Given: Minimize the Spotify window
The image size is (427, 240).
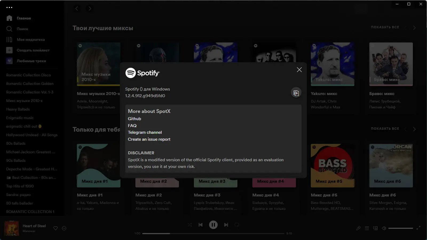Looking at the screenshot, I should point(397,4).
